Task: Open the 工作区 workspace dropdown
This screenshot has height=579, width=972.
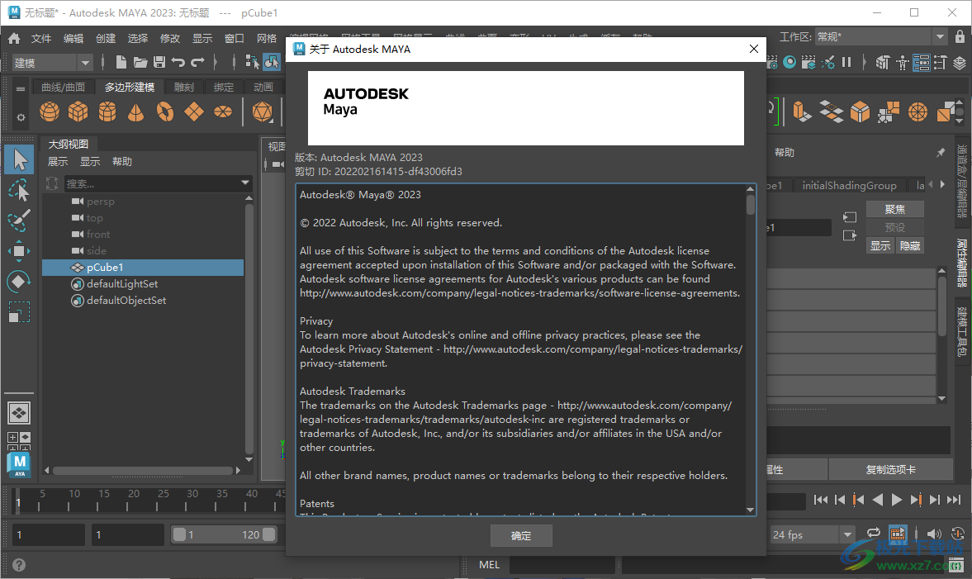Action: (941, 36)
